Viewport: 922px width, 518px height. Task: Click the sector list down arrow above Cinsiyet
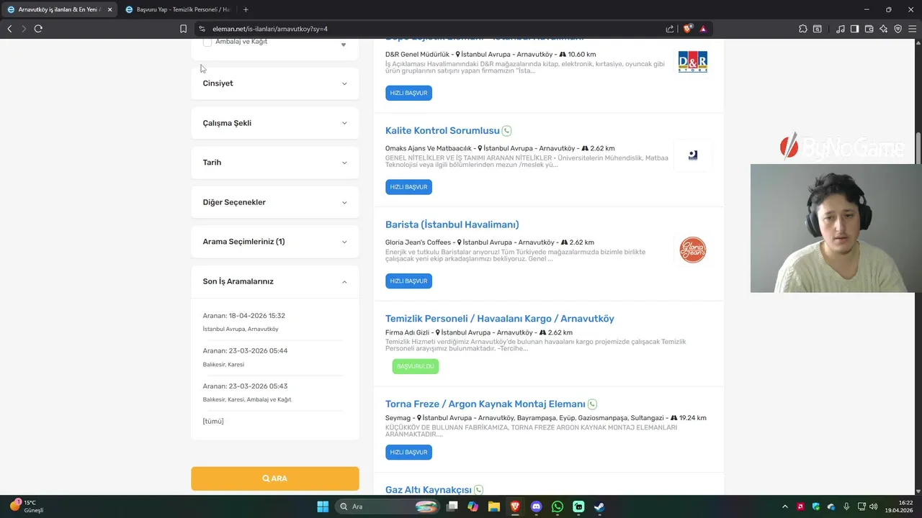click(344, 45)
